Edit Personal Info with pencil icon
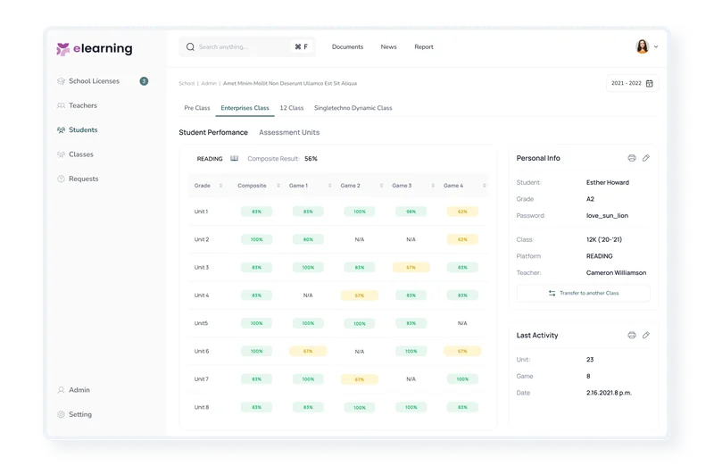The image size is (714, 466). click(x=645, y=158)
